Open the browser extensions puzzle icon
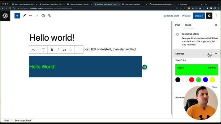 coord(207,8)
